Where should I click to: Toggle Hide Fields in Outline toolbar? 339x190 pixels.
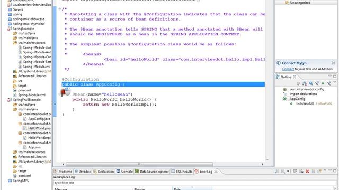coord(311,83)
